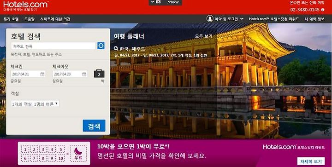Click the user account avatar icon
332x167 pixels.
[x=210, y=18]
